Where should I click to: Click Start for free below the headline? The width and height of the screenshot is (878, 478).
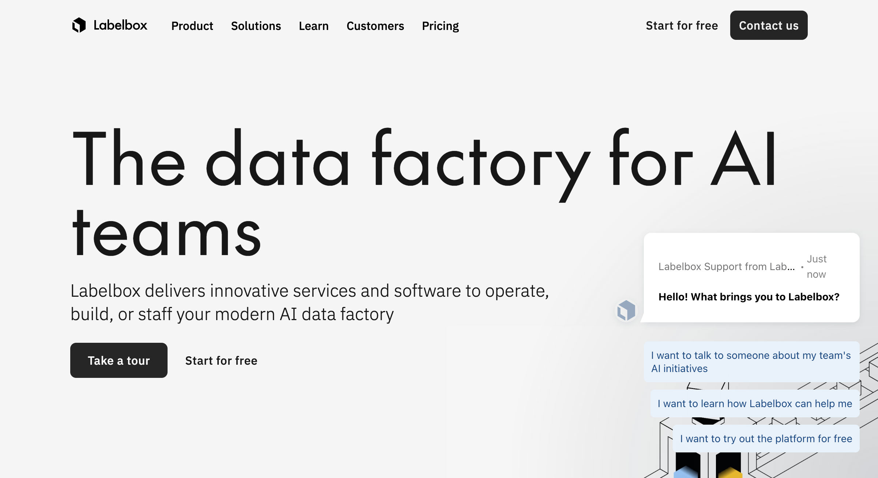(221, 361)
